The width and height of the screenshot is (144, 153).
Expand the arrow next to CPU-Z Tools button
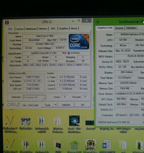click(x=55, y=105)
